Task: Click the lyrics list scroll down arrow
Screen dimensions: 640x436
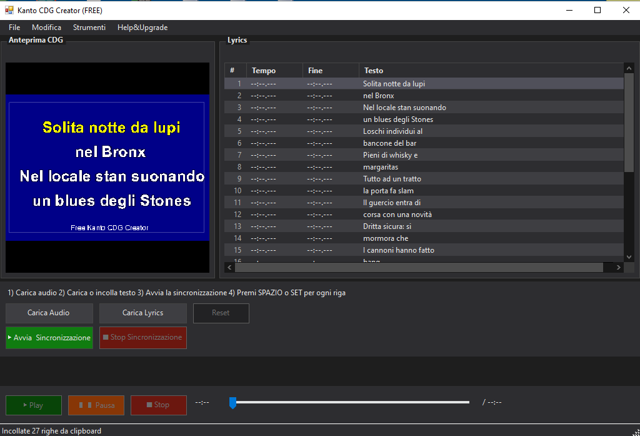Action: coord(629,256)
